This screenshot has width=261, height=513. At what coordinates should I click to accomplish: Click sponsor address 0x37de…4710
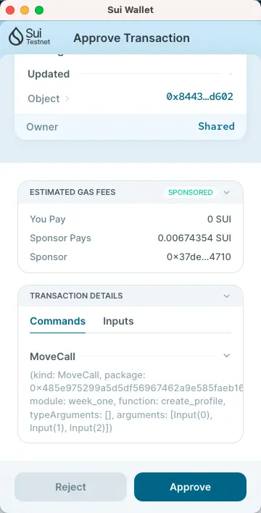tap(199, 256)
